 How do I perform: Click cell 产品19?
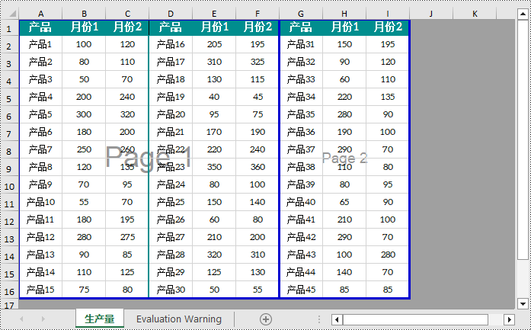(x=171, y=97)
